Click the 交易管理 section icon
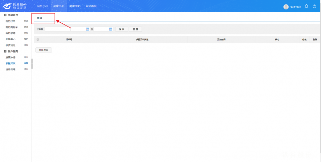 click(5, 15)
